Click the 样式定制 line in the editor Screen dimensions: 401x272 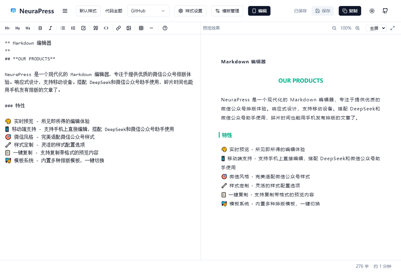pos(45,145)
